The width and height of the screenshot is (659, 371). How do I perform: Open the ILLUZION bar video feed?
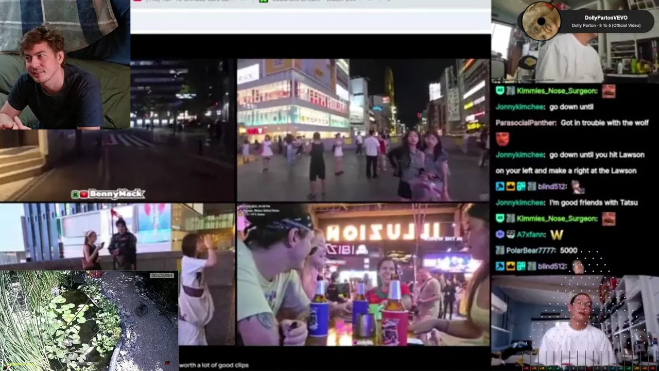point(363,274)
